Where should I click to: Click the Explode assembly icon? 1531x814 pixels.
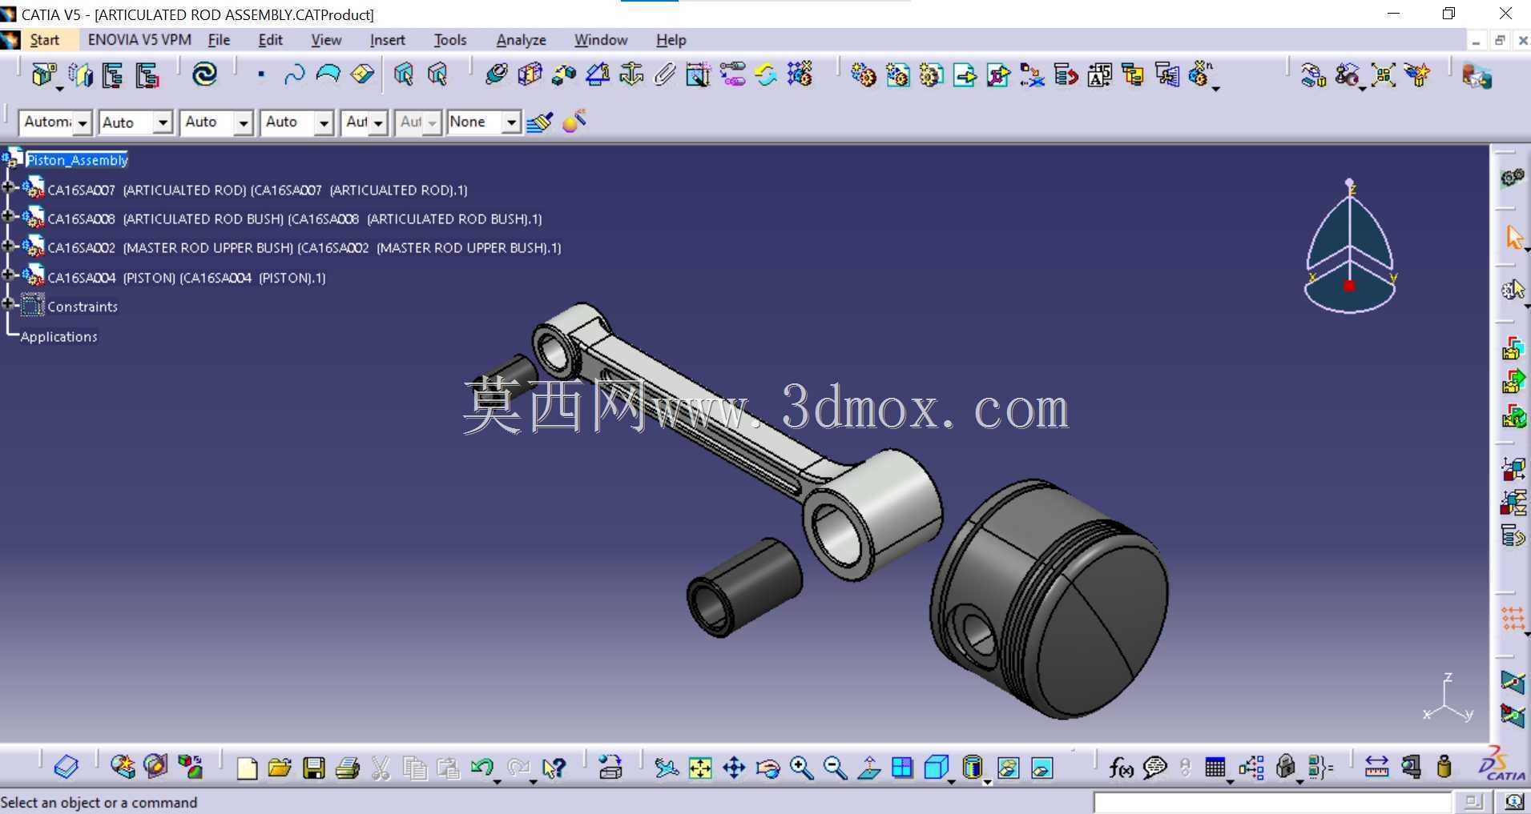click(1384, 75)
